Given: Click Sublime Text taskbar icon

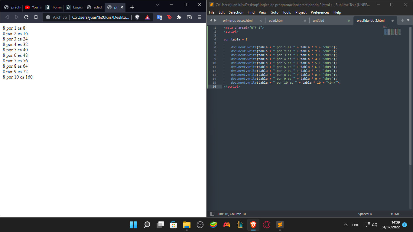Looking at the screenshot, I should pyautogui.click(x=280, y=225).
